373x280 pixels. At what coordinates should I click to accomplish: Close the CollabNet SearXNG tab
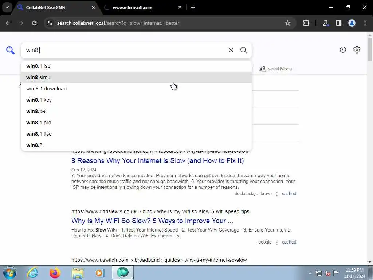pyautogui.click(x=93, y=7)
